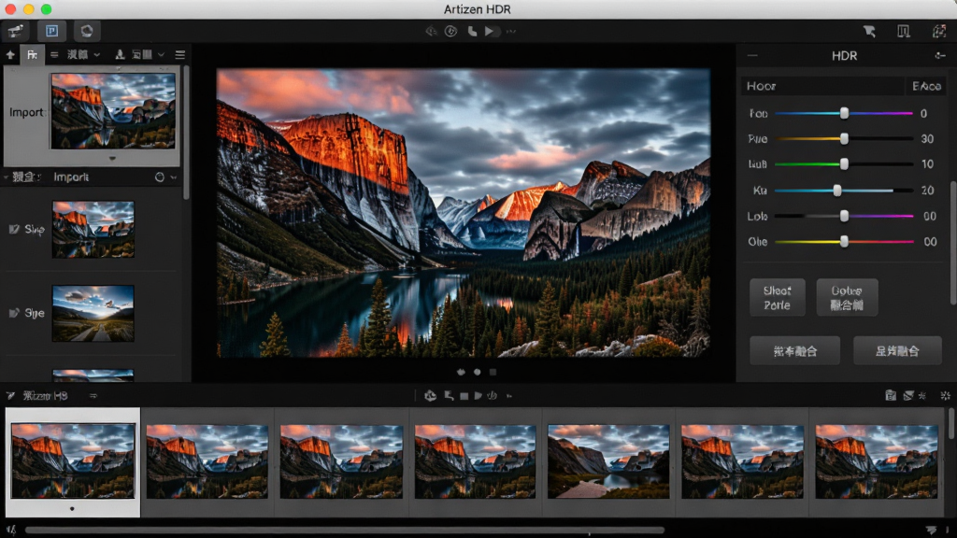Click the HDR slider showing value 20
Image resolution: width=957 pixels, height=538 pixels.
tap(844, 191)
